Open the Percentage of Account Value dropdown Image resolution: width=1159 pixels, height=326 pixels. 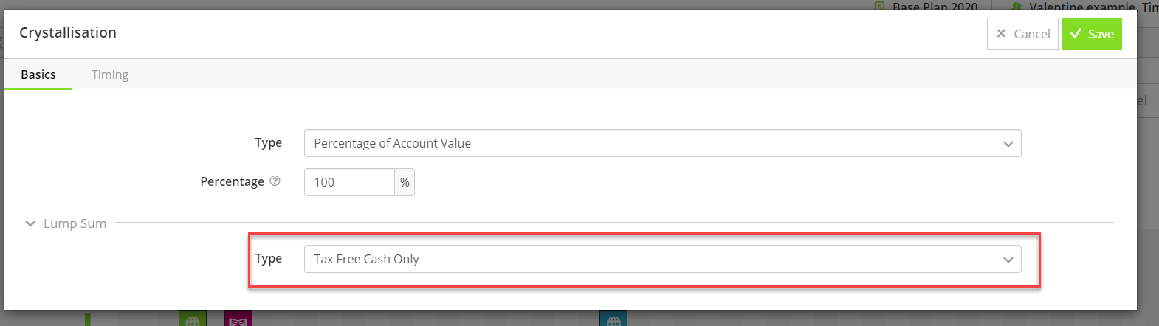tap(662, 143)
